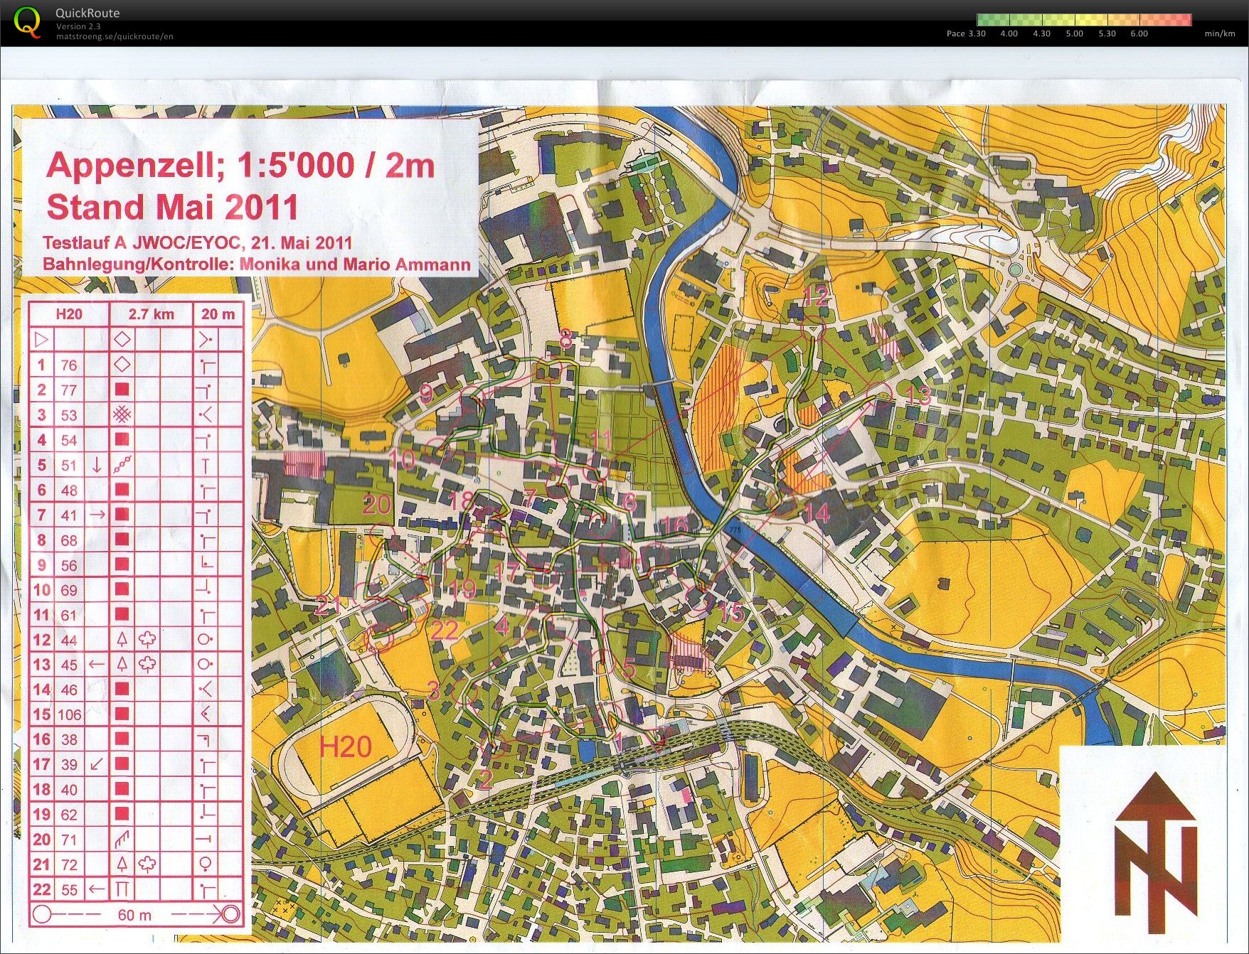The width and height of the screenshot is (1249, 954).
Task: Click the 2.7 km course length cell
Action: click(151, 314)
